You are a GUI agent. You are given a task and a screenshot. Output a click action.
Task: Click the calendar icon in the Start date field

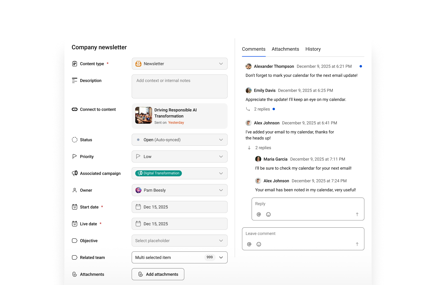click(x=138, y=207)
